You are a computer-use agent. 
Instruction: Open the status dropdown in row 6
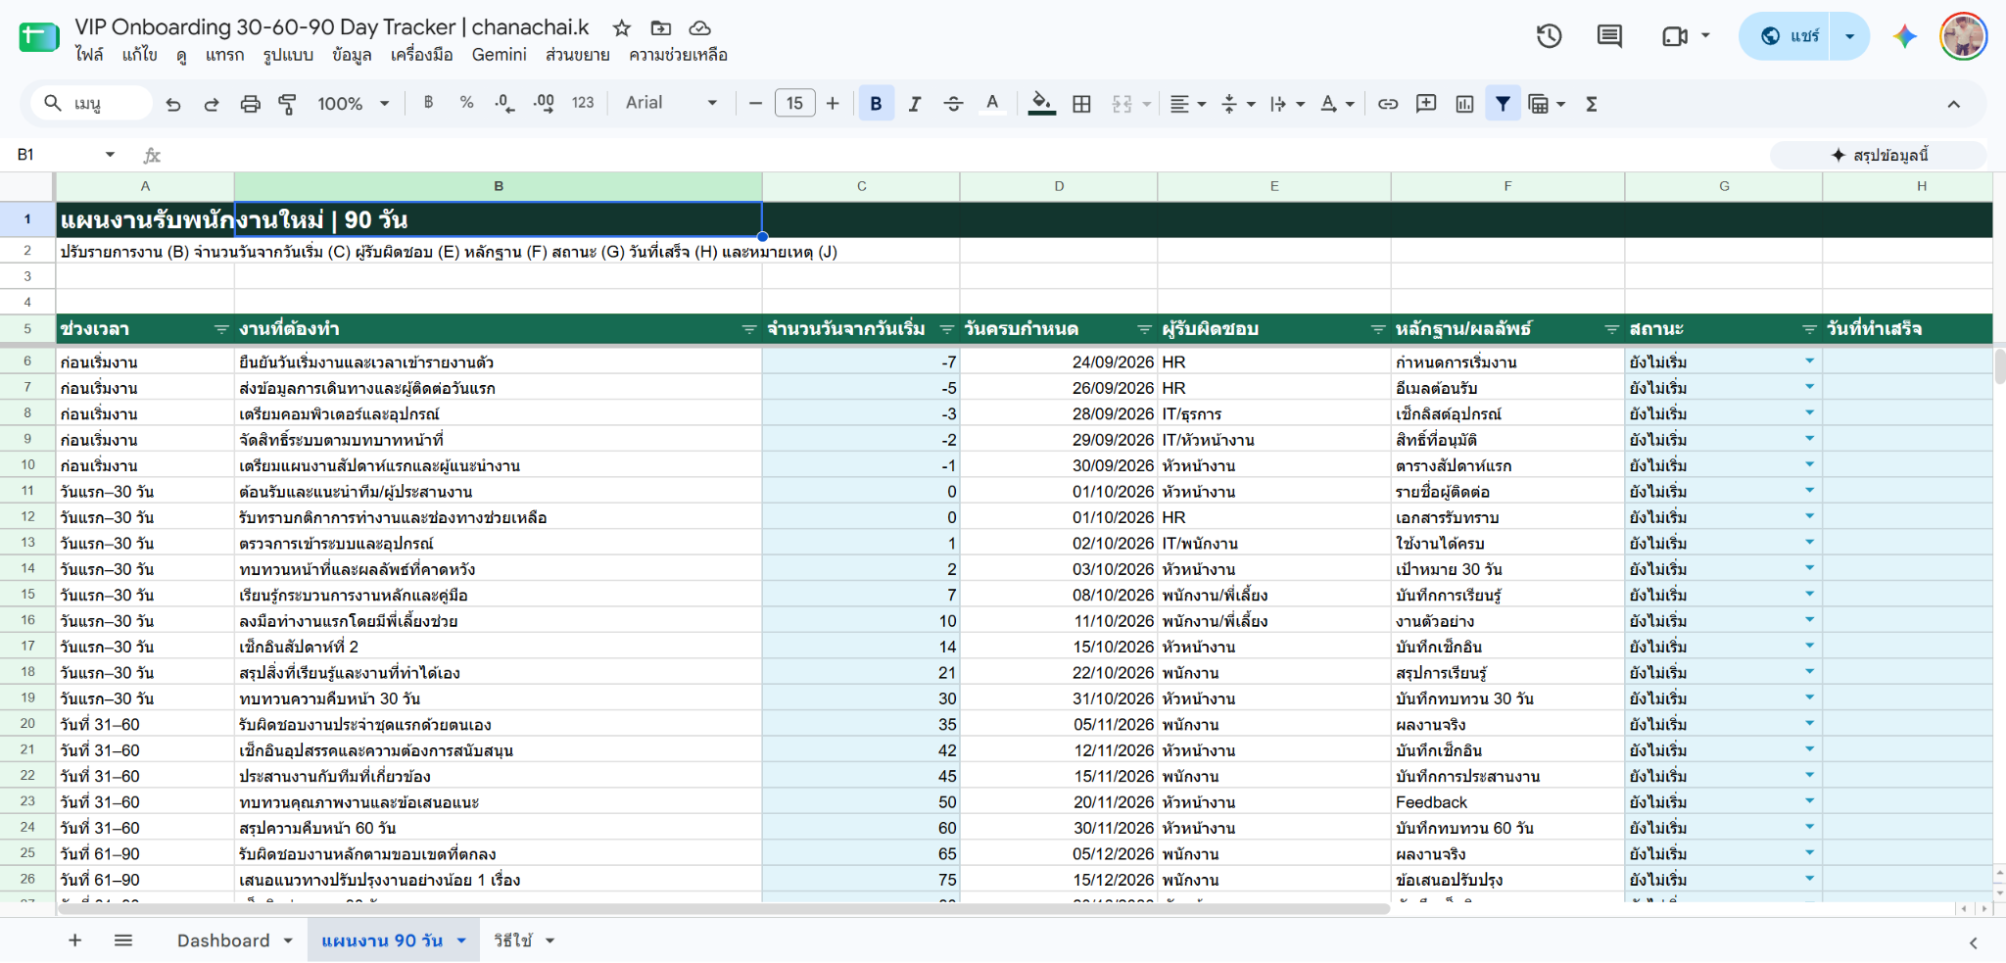coord(1809,361)
